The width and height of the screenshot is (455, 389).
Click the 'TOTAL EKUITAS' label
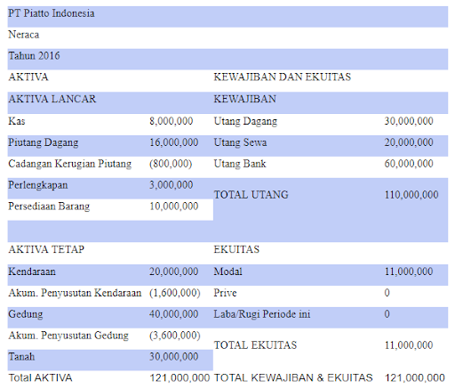point(255,345)
